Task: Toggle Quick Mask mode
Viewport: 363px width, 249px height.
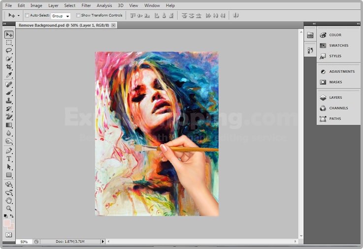Action: (8, 235)
